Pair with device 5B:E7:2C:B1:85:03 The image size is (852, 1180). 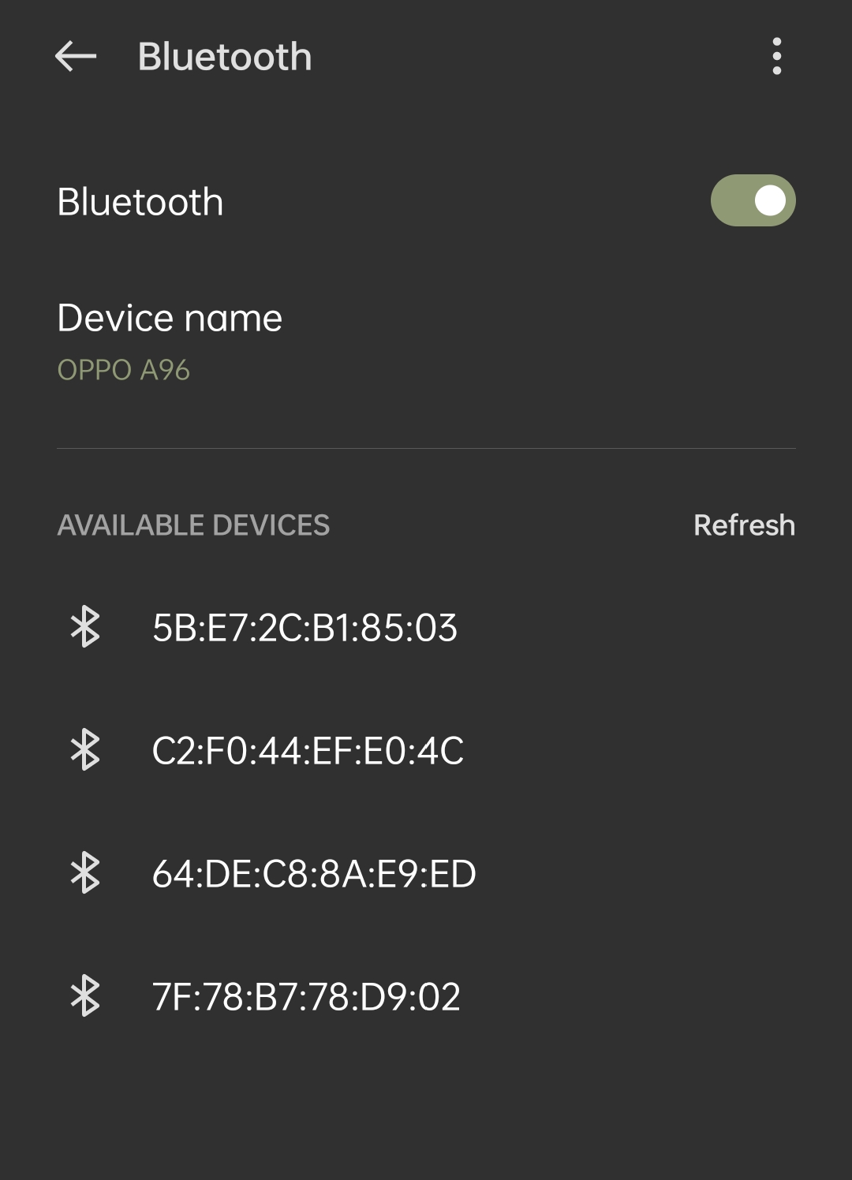[426, 627]
